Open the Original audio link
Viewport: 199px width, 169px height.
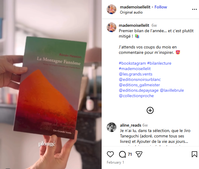pyautogui.click(x=131, y=12)
